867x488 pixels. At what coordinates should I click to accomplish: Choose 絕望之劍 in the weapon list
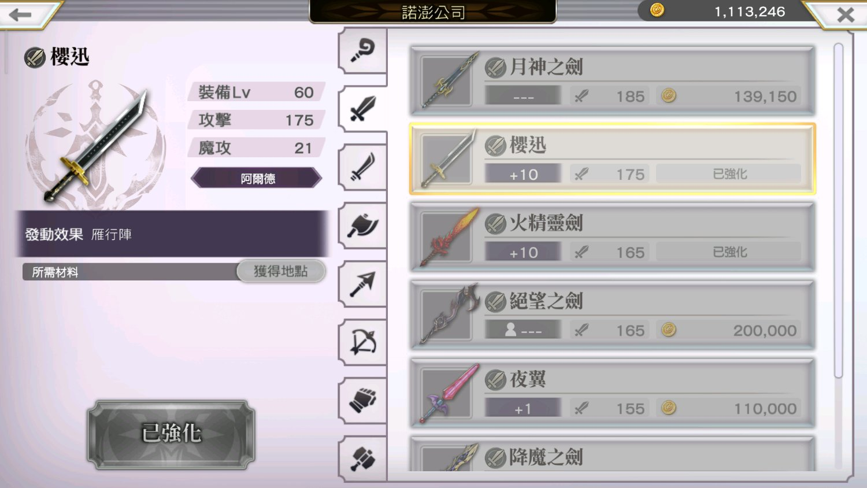coord(613,315)
